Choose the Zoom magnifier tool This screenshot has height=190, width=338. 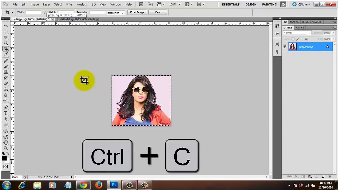(6, 148)
